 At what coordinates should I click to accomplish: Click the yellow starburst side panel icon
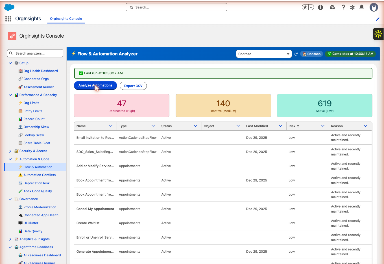pyautogui.click(x=378, y=34)
